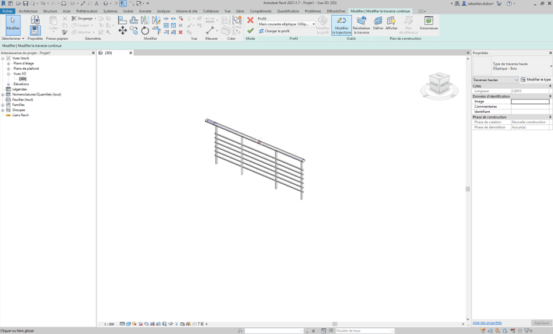The width and height of the screenshot is (553, 334).
Task: Select the Move (Déplacer) tool
Action: [122, 30]
